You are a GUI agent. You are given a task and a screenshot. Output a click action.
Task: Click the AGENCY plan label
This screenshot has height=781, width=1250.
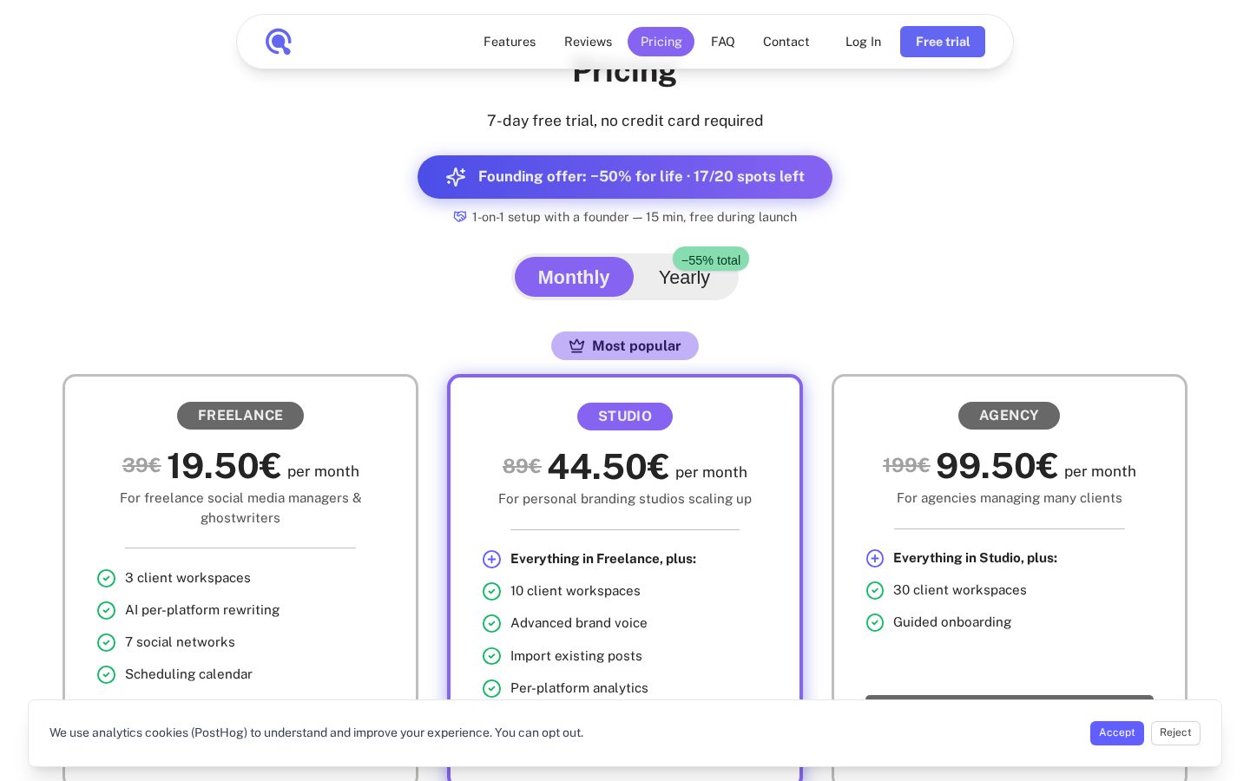pyautogui.click(x=1009, y=416)
